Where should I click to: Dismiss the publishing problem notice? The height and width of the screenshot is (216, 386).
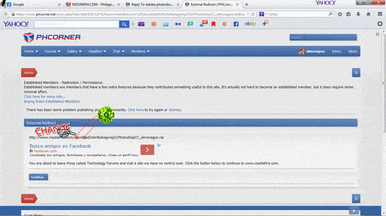(175, 110)
